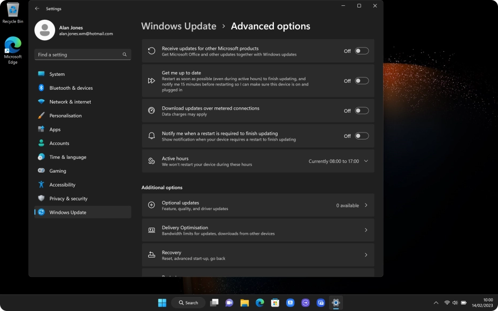Launch Microsoft Edge from the taskbar
The image size is (498, 311).
(x=260, y=302)
